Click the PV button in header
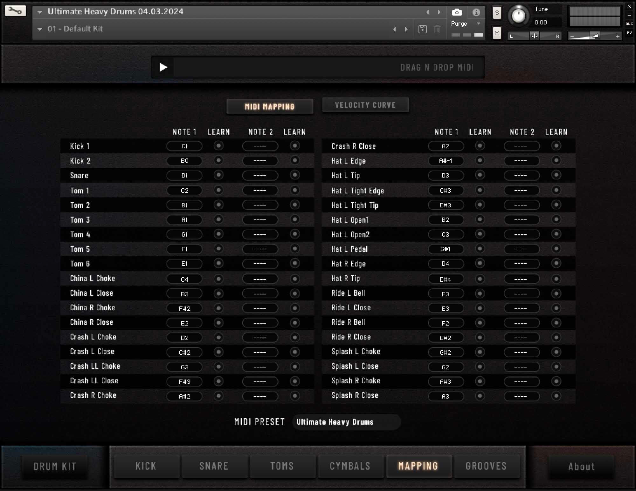636x491 pixels. [629, 33]
